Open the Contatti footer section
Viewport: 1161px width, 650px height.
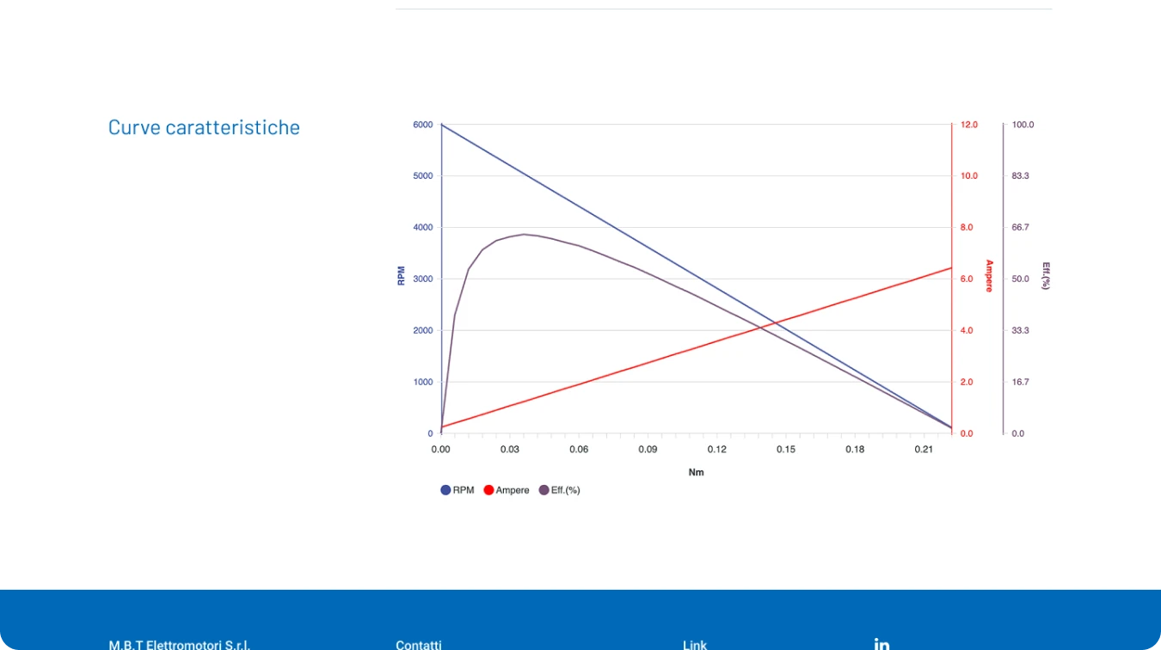[419, 644]
